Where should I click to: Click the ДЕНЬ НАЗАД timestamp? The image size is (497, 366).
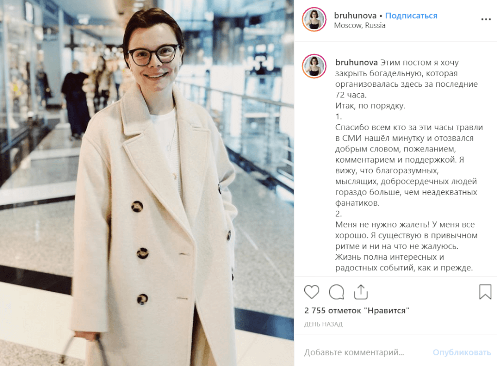(x=323, y=324)
